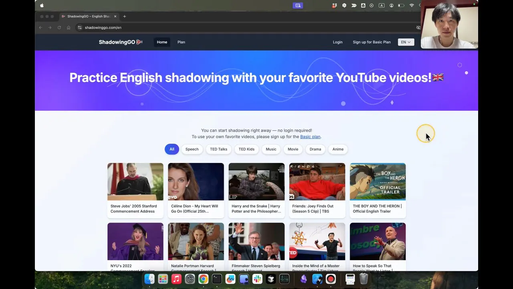Open Steve Jobs Stanford speech thumbnail
This screenshot has height=289, width=513.
[135, 181]
